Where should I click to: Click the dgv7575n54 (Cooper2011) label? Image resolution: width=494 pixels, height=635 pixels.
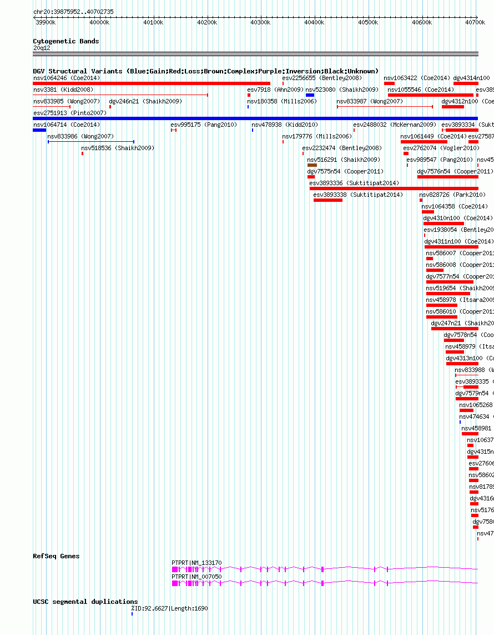pyautogui.click(x=346, y=172)
